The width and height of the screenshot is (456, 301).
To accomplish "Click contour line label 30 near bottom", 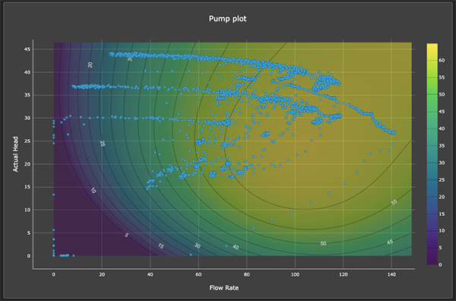I will [x=197, y=246].
